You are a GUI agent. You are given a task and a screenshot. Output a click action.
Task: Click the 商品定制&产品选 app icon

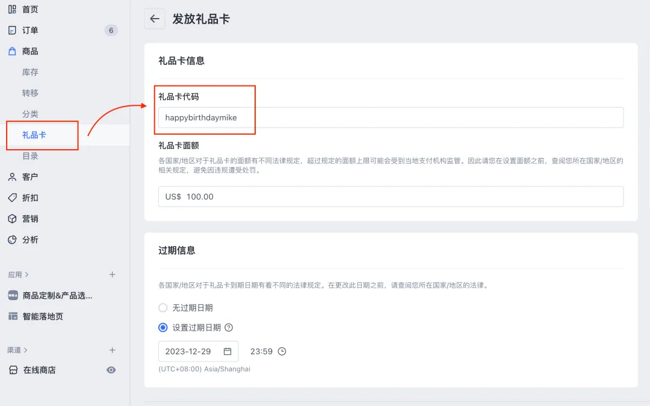click(x=13, y=295)
